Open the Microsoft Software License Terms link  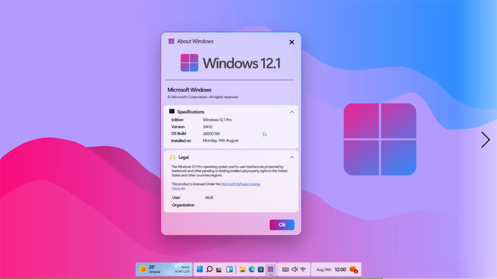click(x=240, y=183)
